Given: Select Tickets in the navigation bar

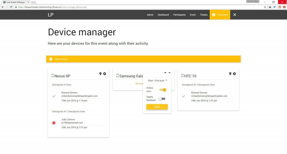Looking at the screenshot, I should click(x=204, y=15).
